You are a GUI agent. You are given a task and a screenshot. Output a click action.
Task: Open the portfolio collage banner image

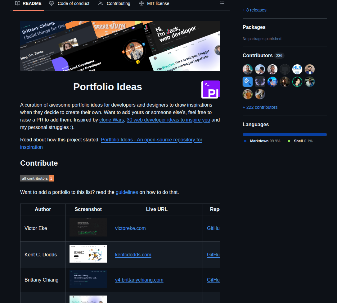coord(120,46)
